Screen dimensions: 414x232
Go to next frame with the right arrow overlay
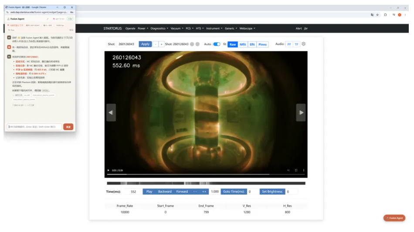pyautogui.click(x=301, y=113)
